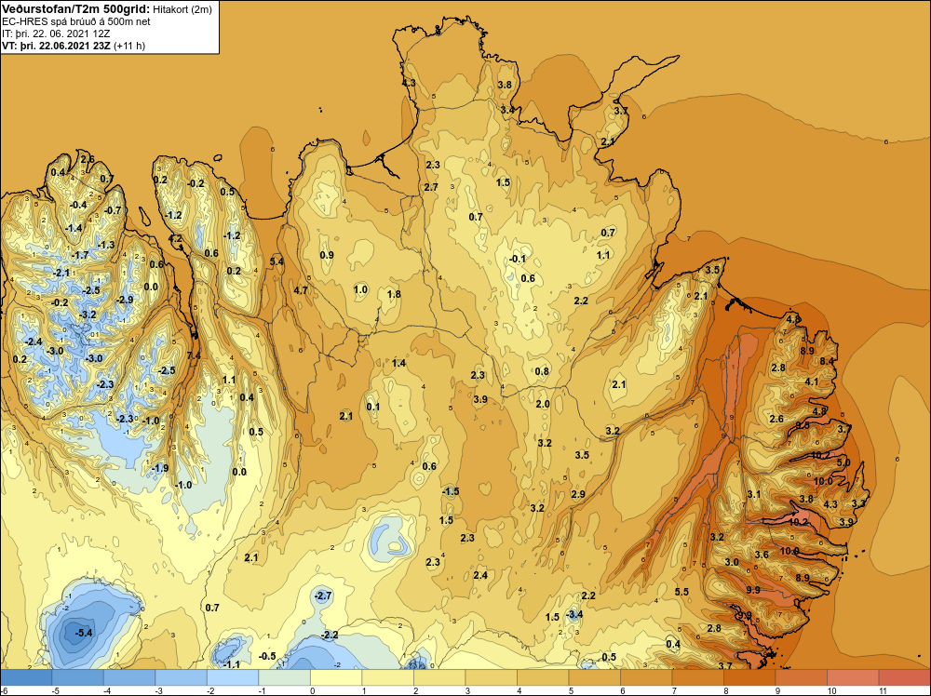Click the 3.6 temperature value
Image resolution: width=931 pixels, height=696 pixels.
coord(762,555)
